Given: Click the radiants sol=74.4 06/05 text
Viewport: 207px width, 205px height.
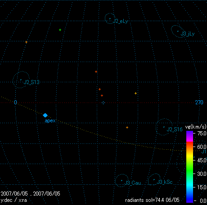Looking at the screenshot, I should (x=152, y=200).
